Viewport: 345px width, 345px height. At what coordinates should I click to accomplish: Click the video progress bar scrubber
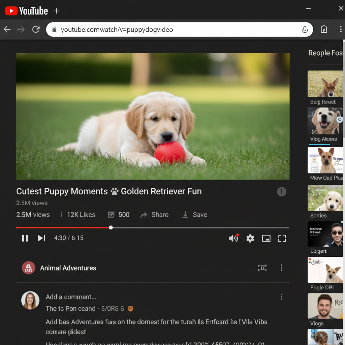pyautogui.click(x=111, y=228)
